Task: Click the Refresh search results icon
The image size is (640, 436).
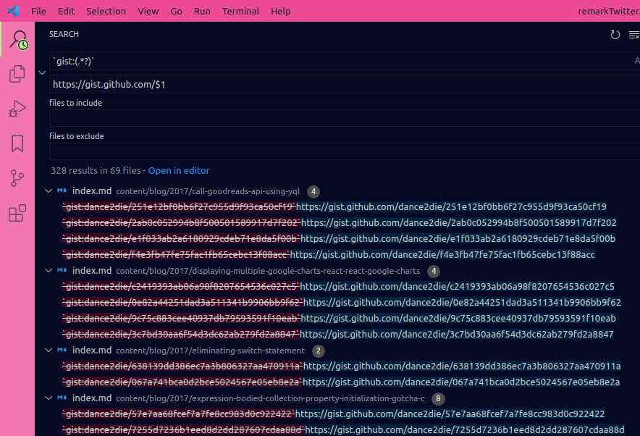Action: [x=615, y=35]
